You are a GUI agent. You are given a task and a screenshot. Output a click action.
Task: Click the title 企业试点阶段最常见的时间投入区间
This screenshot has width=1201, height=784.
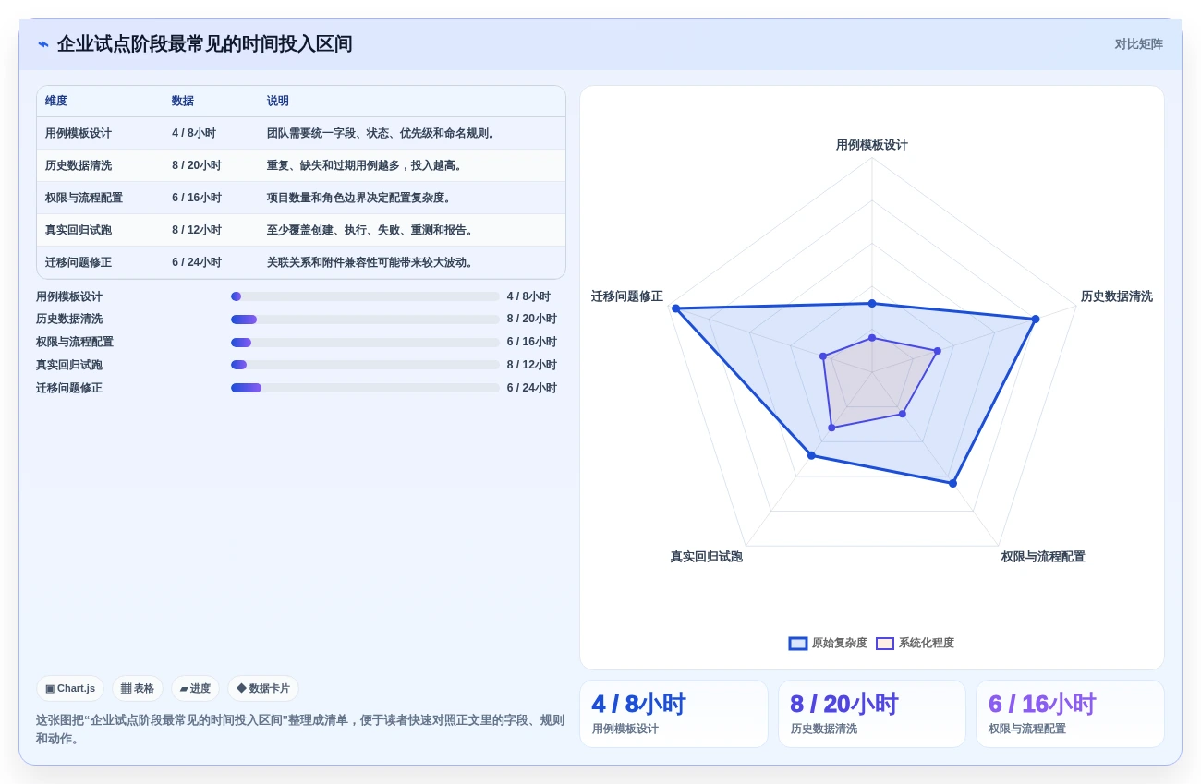(x=205, y=44)
